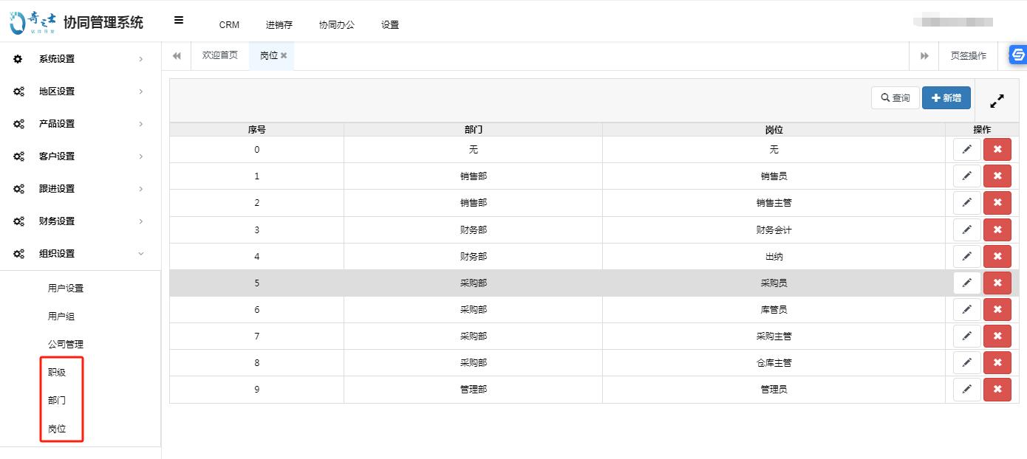The width and height of the screenshot is (1027, 459).
Task: Delete the 仓库主管 row
Action: click(997, 362)
